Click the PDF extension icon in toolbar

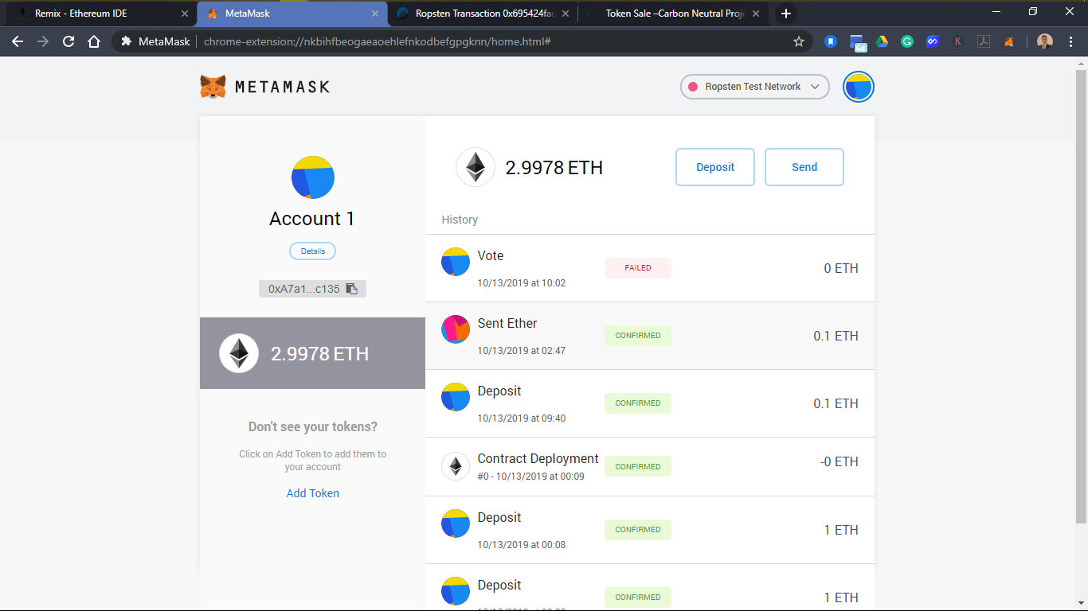coord(984,41)
